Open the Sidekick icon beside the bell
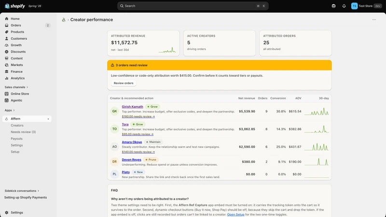 333,6
